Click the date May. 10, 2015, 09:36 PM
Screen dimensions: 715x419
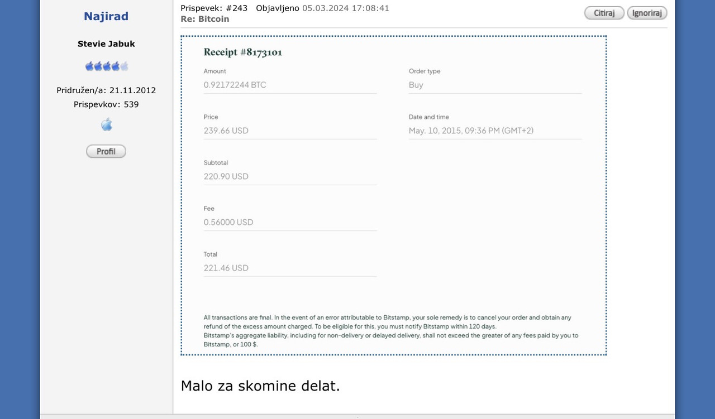(x=454, y=131)
